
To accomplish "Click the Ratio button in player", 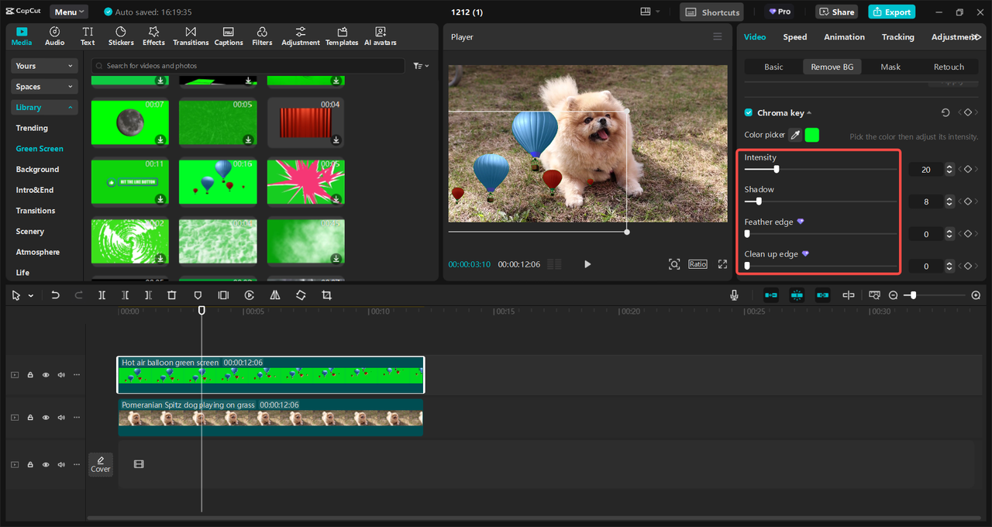I will [697, 264].
